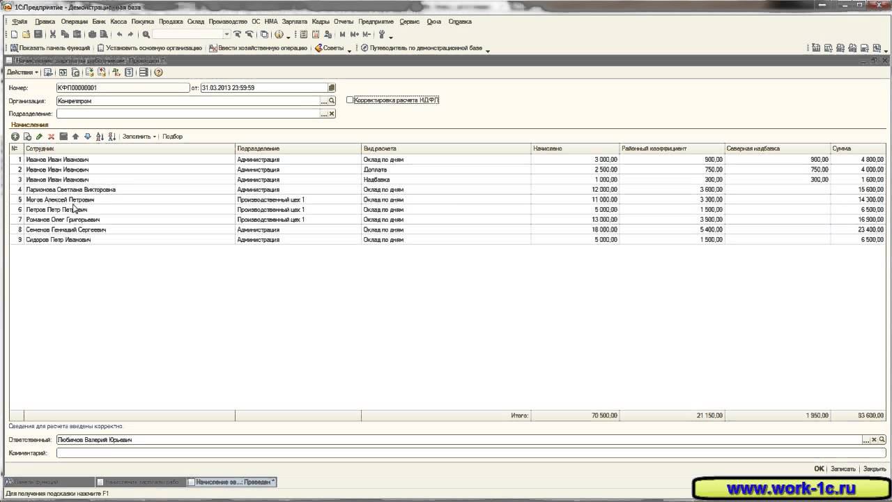Click the Вид расчета column header
The height and width of the screenshot is (502, 892).
click(446, 149)
